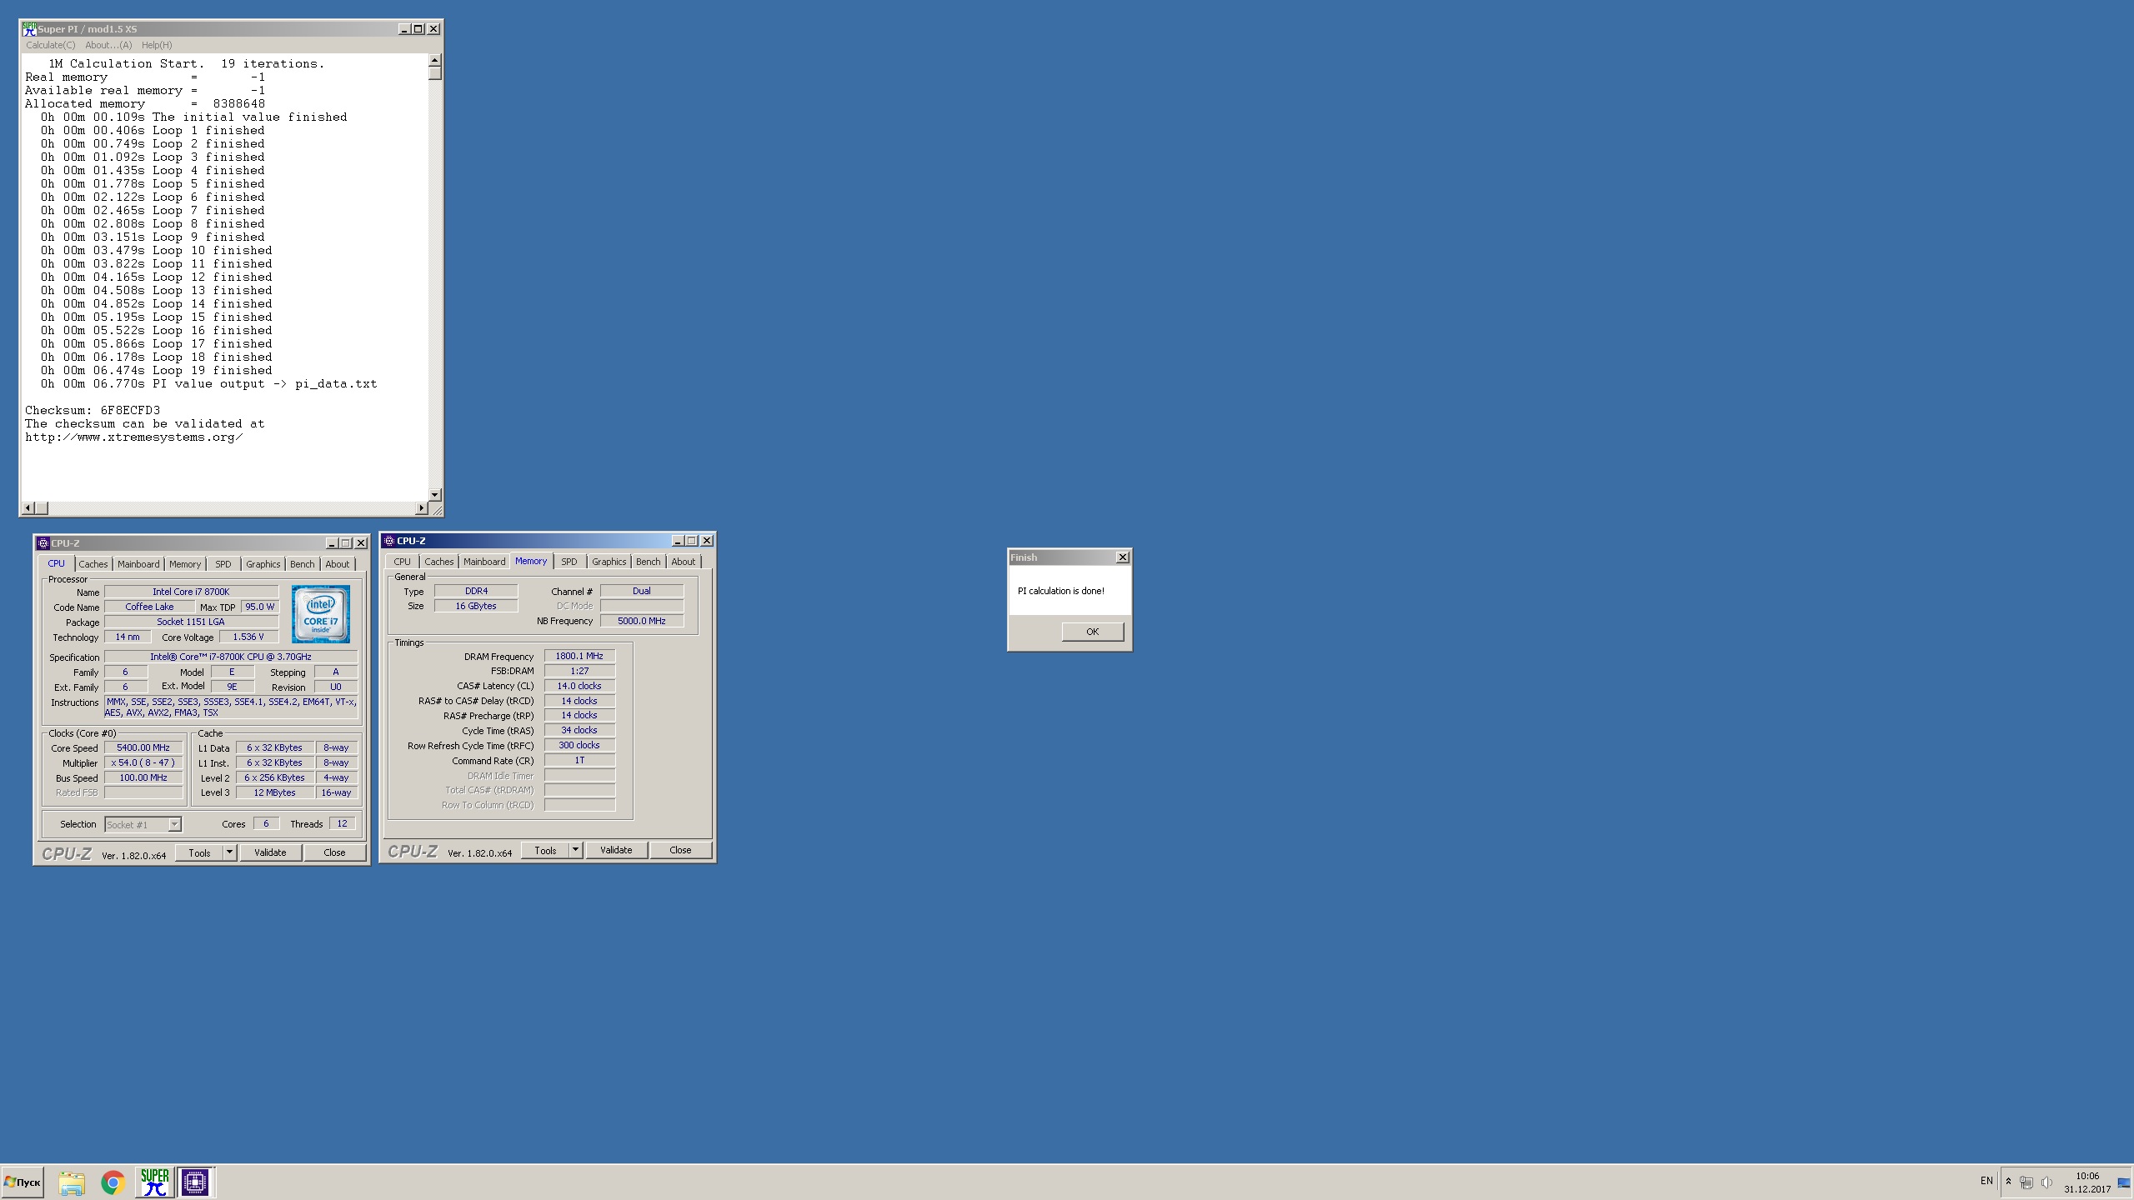The width and height of the screenshot is (2134, 1200).
Task: Select Caches tab in left CPU-Z
Action: pos(93,564)
